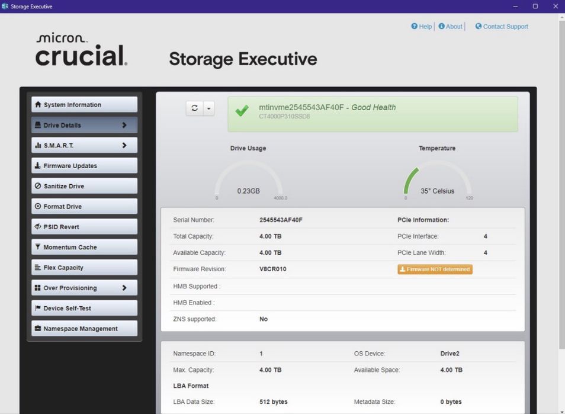Click the S.M.A.R.T. bar chart icon
Screen dimensions: 565x414
pos(38,145)
